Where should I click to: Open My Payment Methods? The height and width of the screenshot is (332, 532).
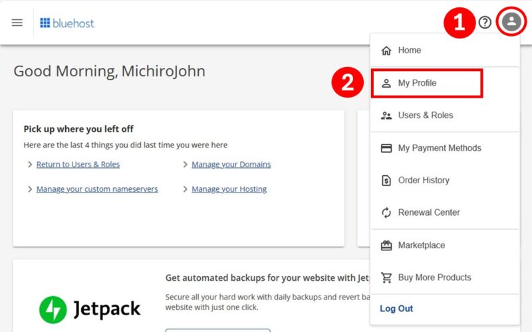pos(439,148)
